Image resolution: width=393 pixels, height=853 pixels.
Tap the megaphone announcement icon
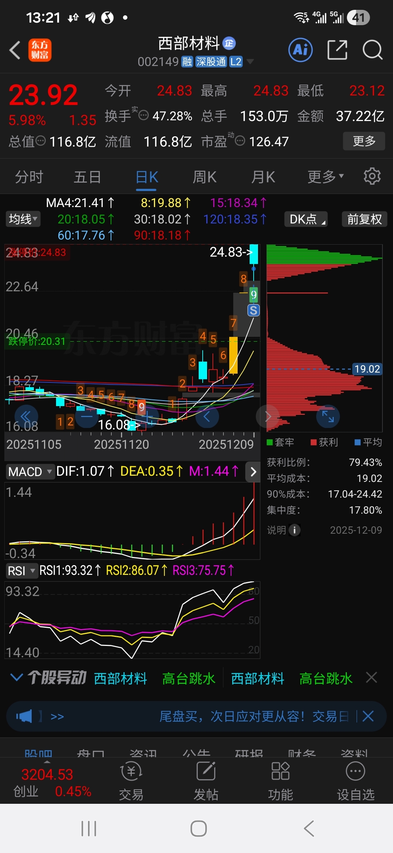24,716
